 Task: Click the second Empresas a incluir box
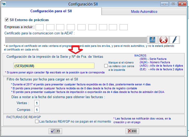(x=50, y=27)
